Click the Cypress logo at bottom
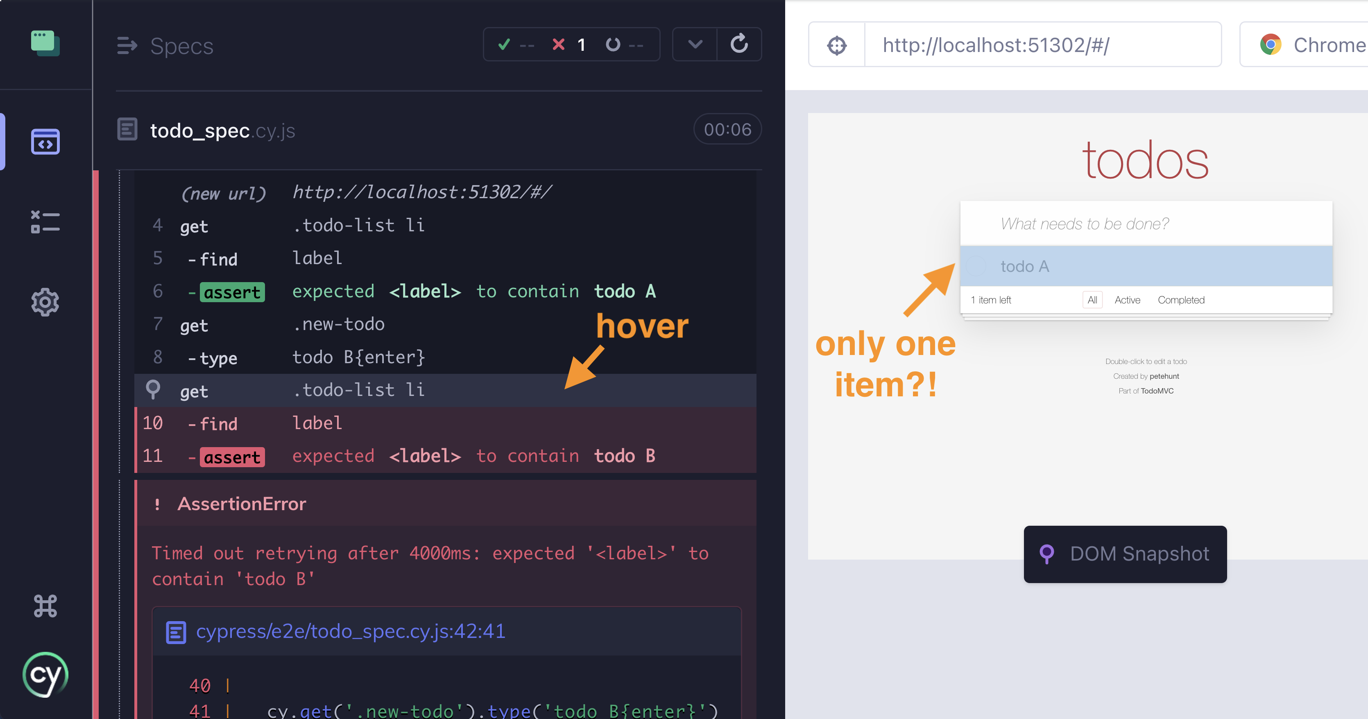The image size is (1368, 719). point(45,675)
